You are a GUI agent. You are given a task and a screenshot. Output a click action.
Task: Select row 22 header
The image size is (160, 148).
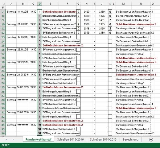tap(3, 75)
